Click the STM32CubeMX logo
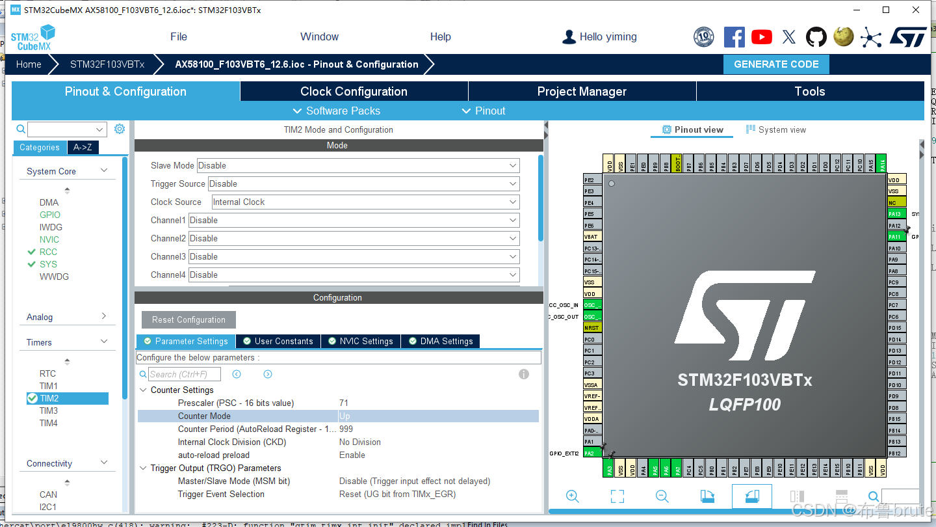 click(x=33, y=37)
